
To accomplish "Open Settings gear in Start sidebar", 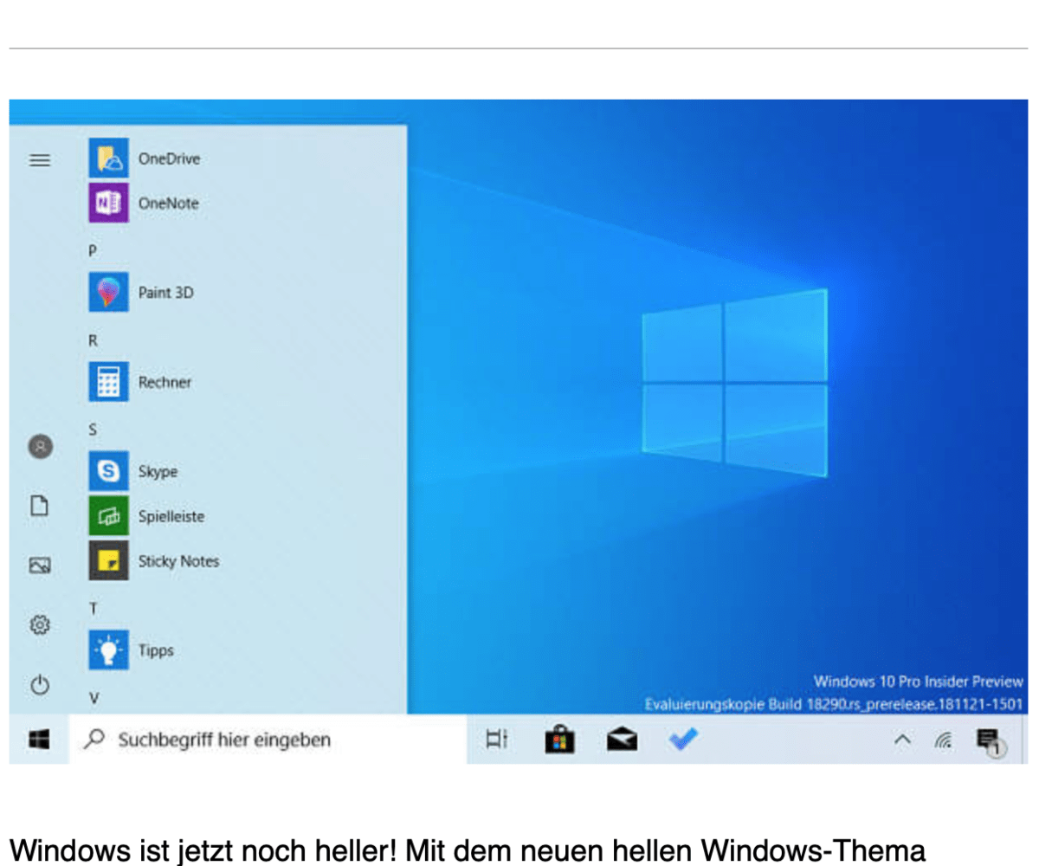I will 40,624.
